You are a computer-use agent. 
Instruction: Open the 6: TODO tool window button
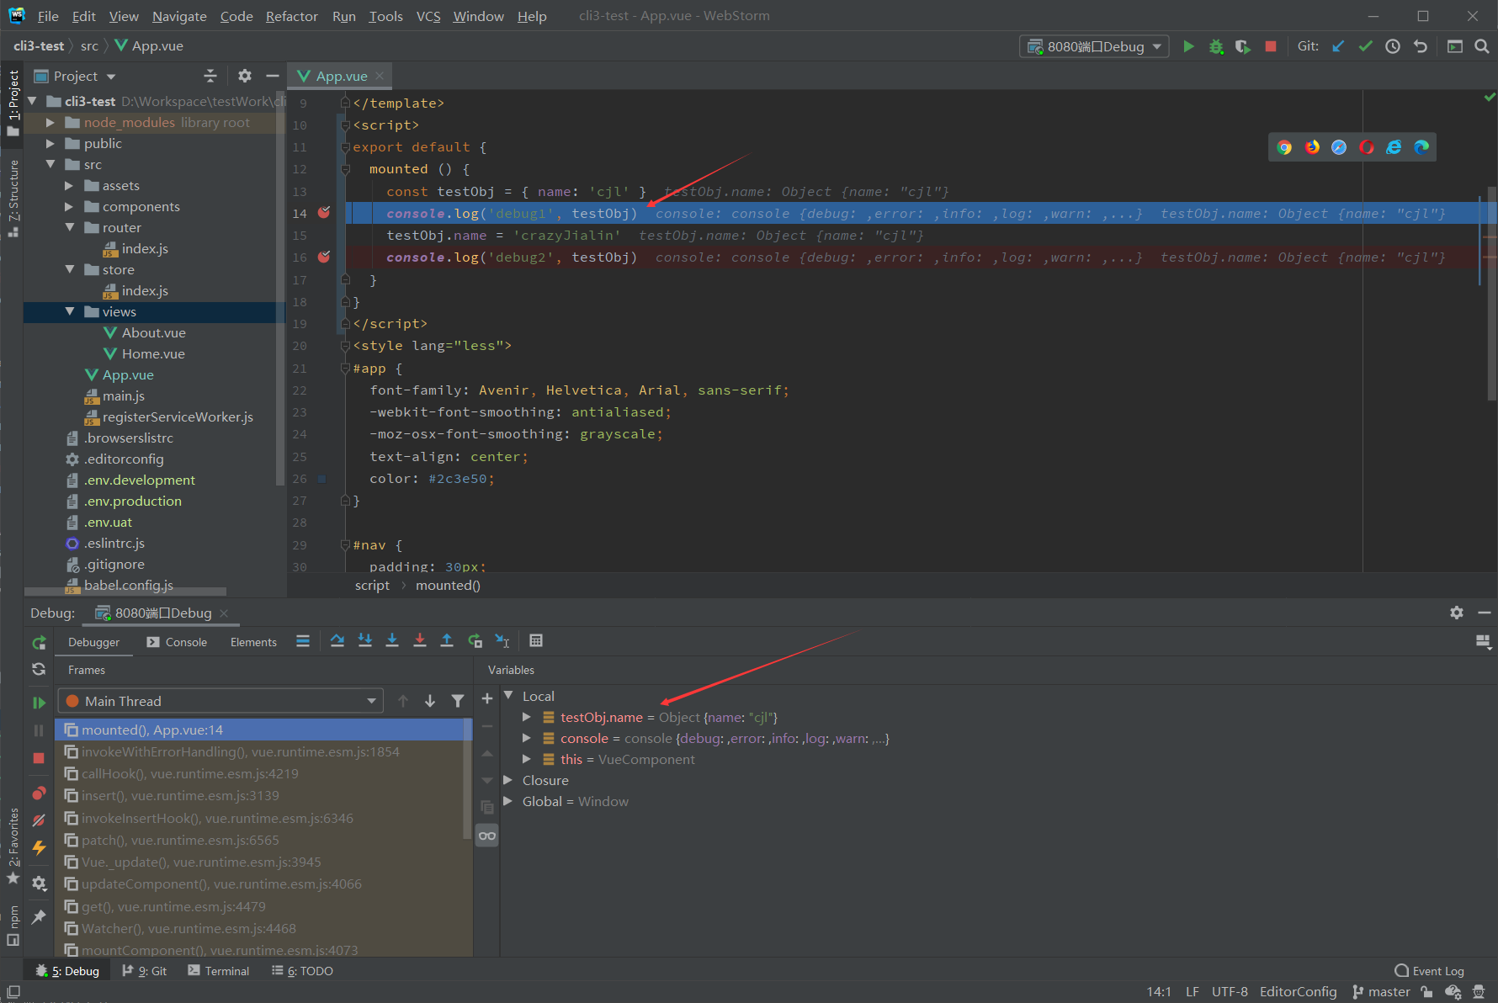click(302, 971)
